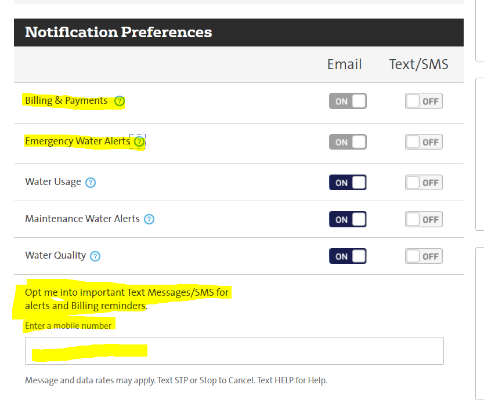Open the Water Usage help tooltip
The image size is (484, 403).
coord(91,181)
